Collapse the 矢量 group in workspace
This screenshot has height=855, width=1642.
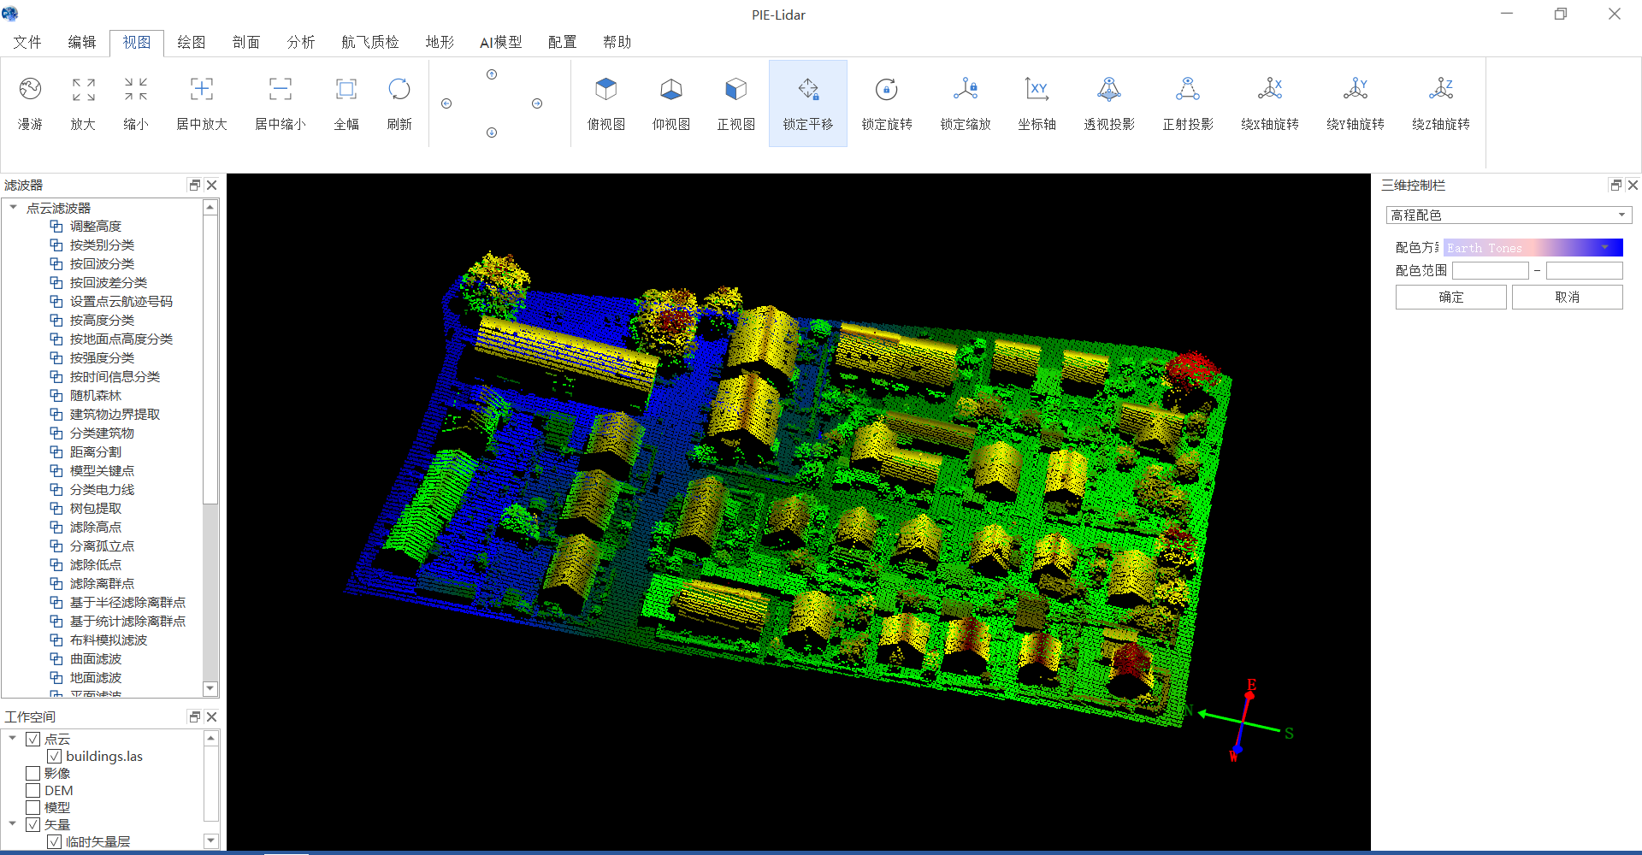(13, 824)
